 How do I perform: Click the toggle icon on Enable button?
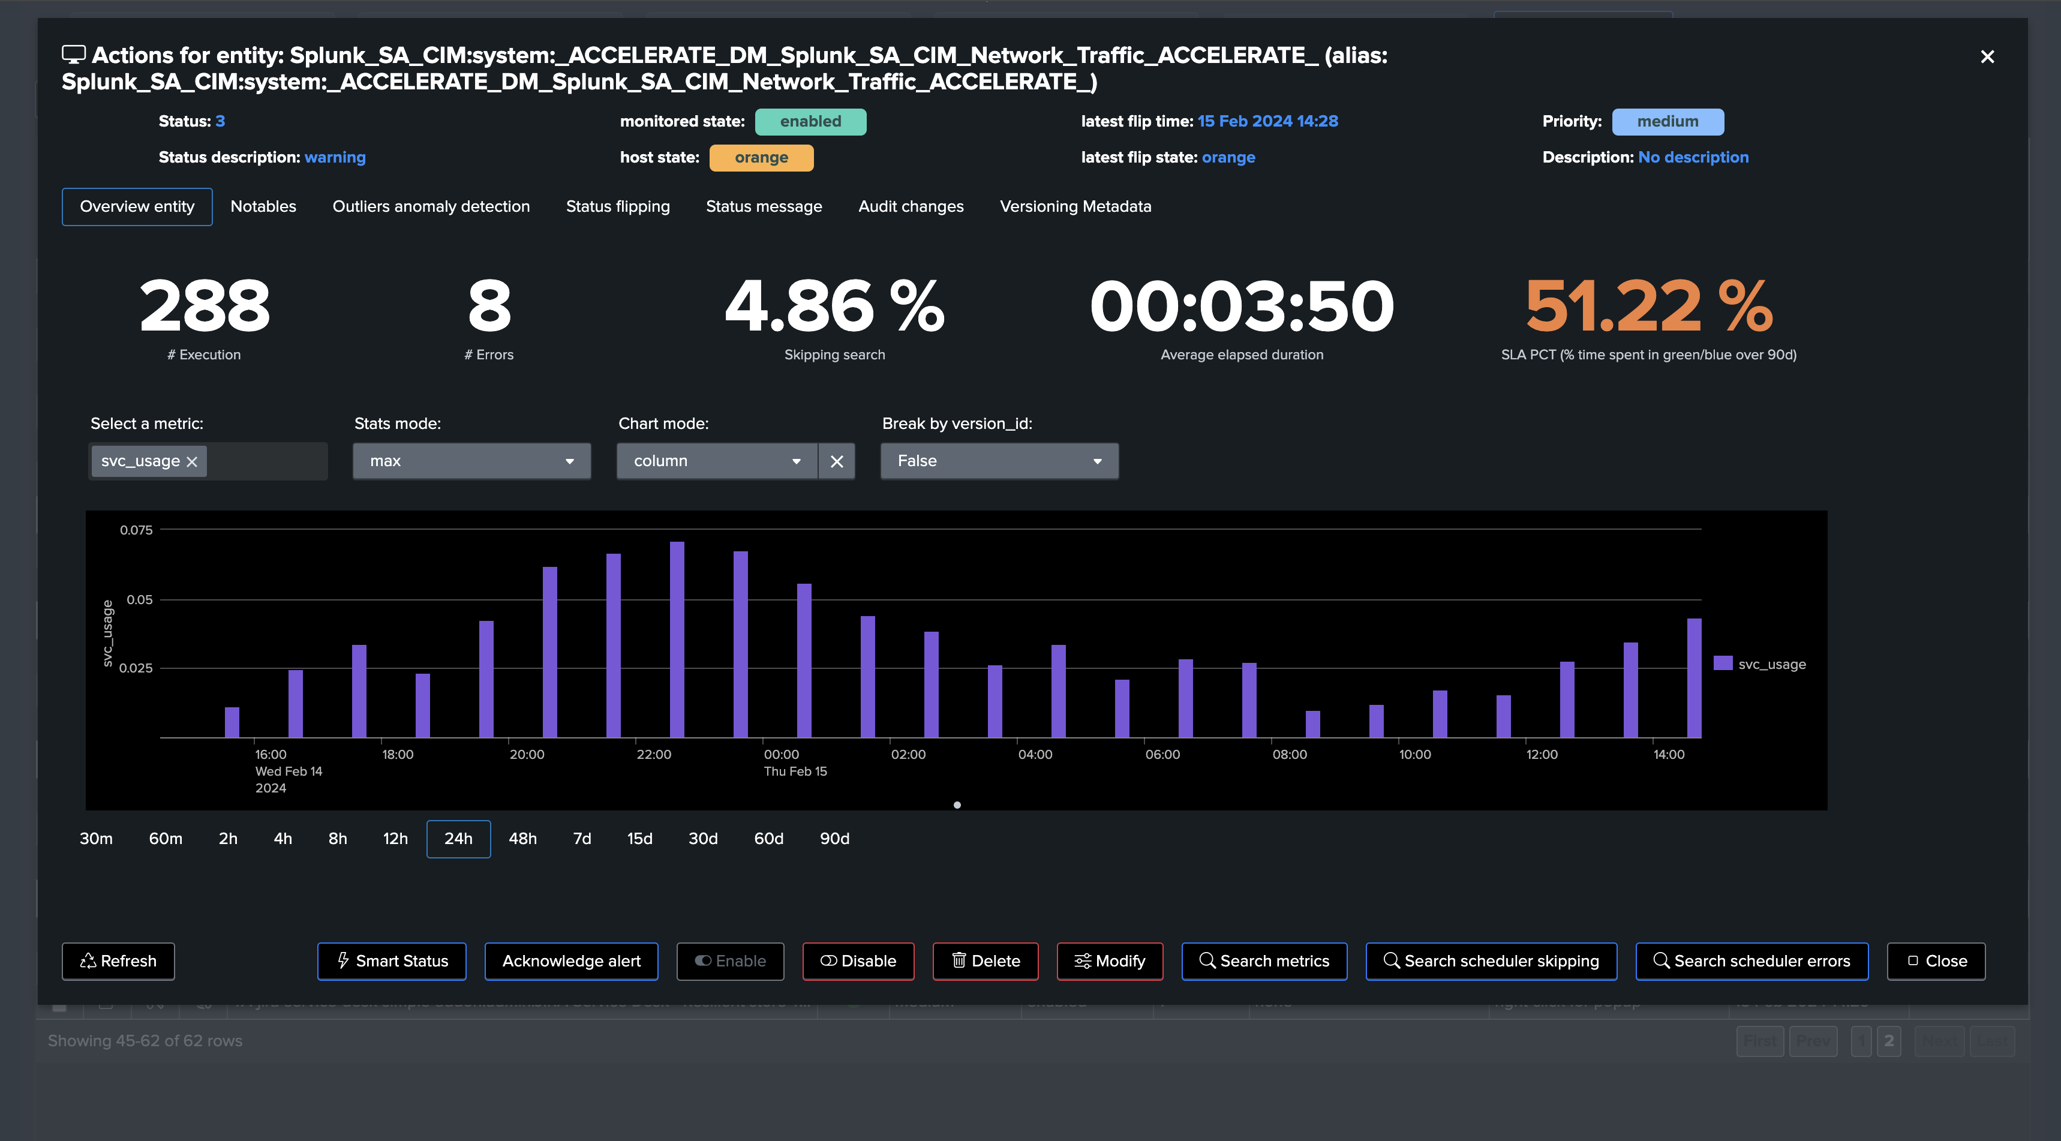tap(703, 961)
